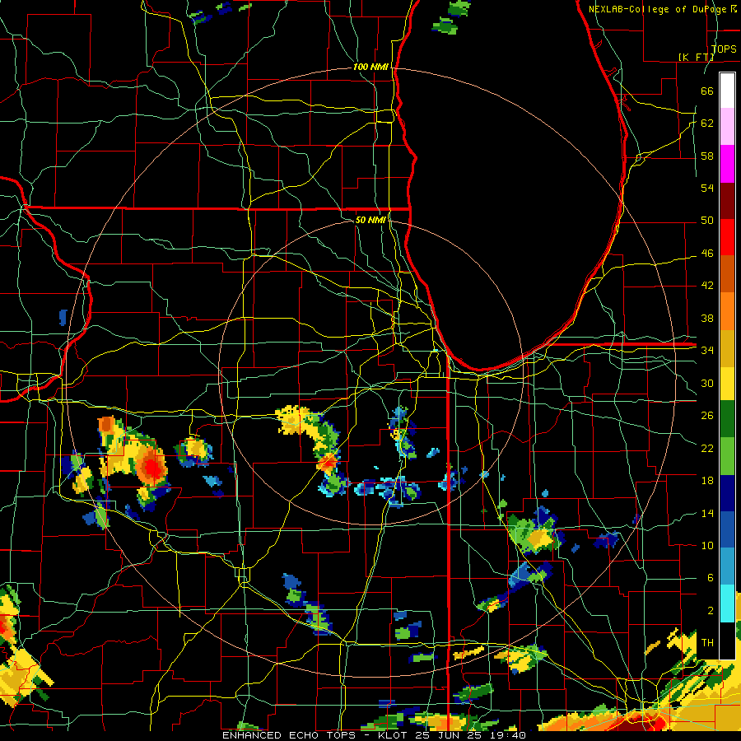Image resolution: width=741 pixels, height=741 pixels.
Task: Select the 100 NMI range ring label
Action: (x=370, y=67)
